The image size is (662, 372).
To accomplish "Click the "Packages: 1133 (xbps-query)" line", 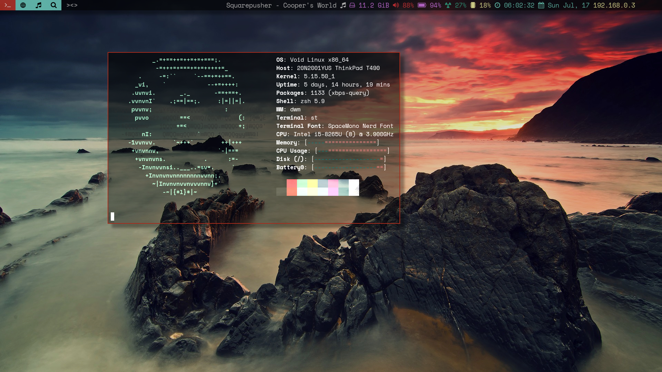I will (x=323, y=93).
